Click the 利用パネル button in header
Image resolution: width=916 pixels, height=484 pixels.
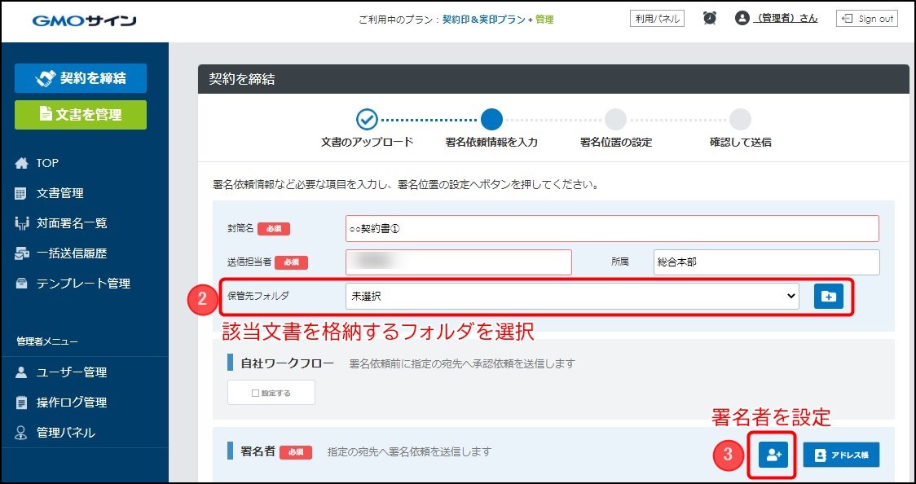click(x=657, y=18)
